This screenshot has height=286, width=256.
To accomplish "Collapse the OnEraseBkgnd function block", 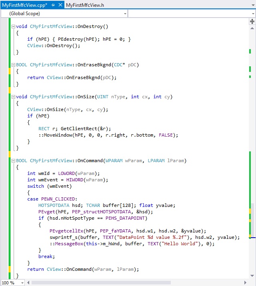I will 13,65.
